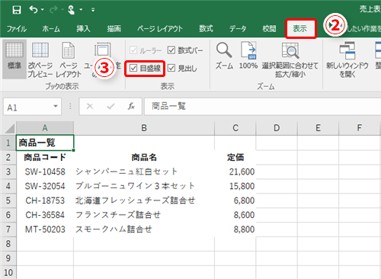Switch to the 挿入 tab
This screenshot has height=279, width=381.
(x=83, y=29)
